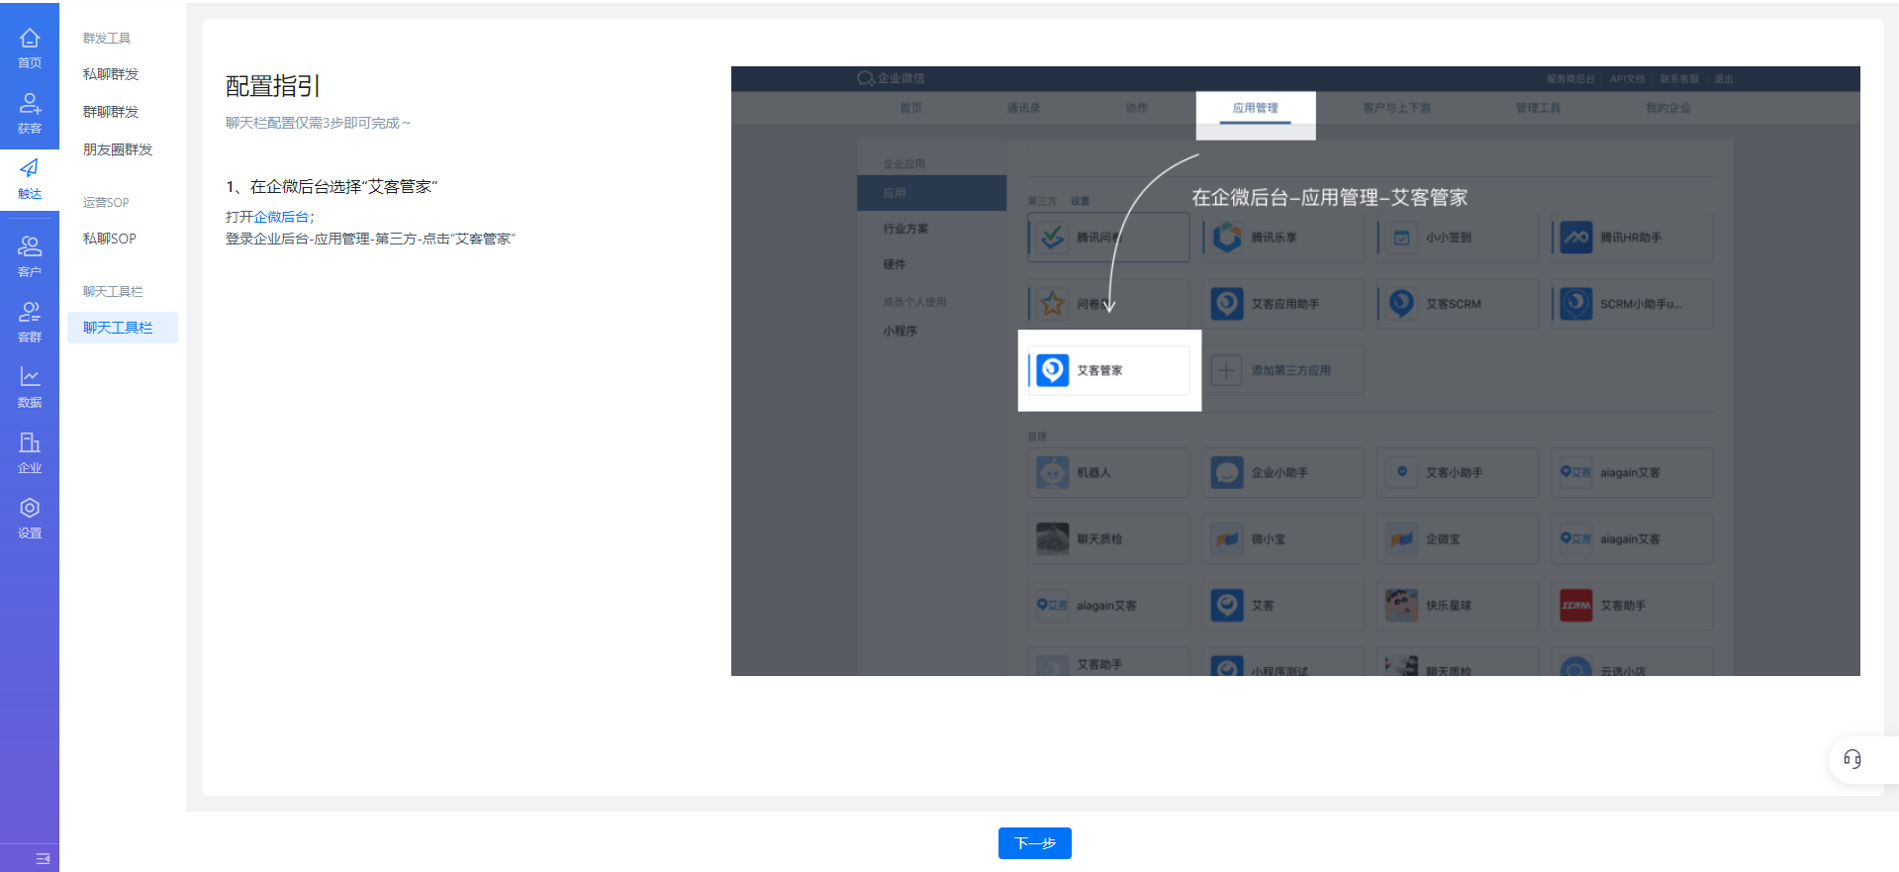The image size is (1899, 872).
Task: Select the 触达 paper plane icon
Action: pyautogui.click(x=30, y=169)
